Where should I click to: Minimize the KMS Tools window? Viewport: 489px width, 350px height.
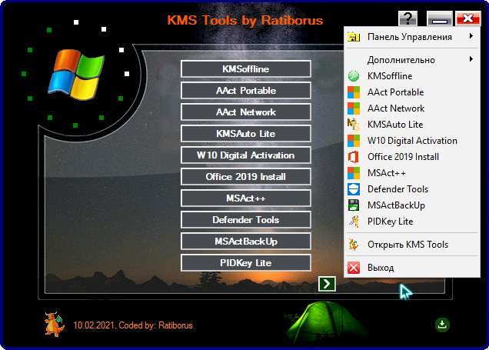[x=438, y=18]
